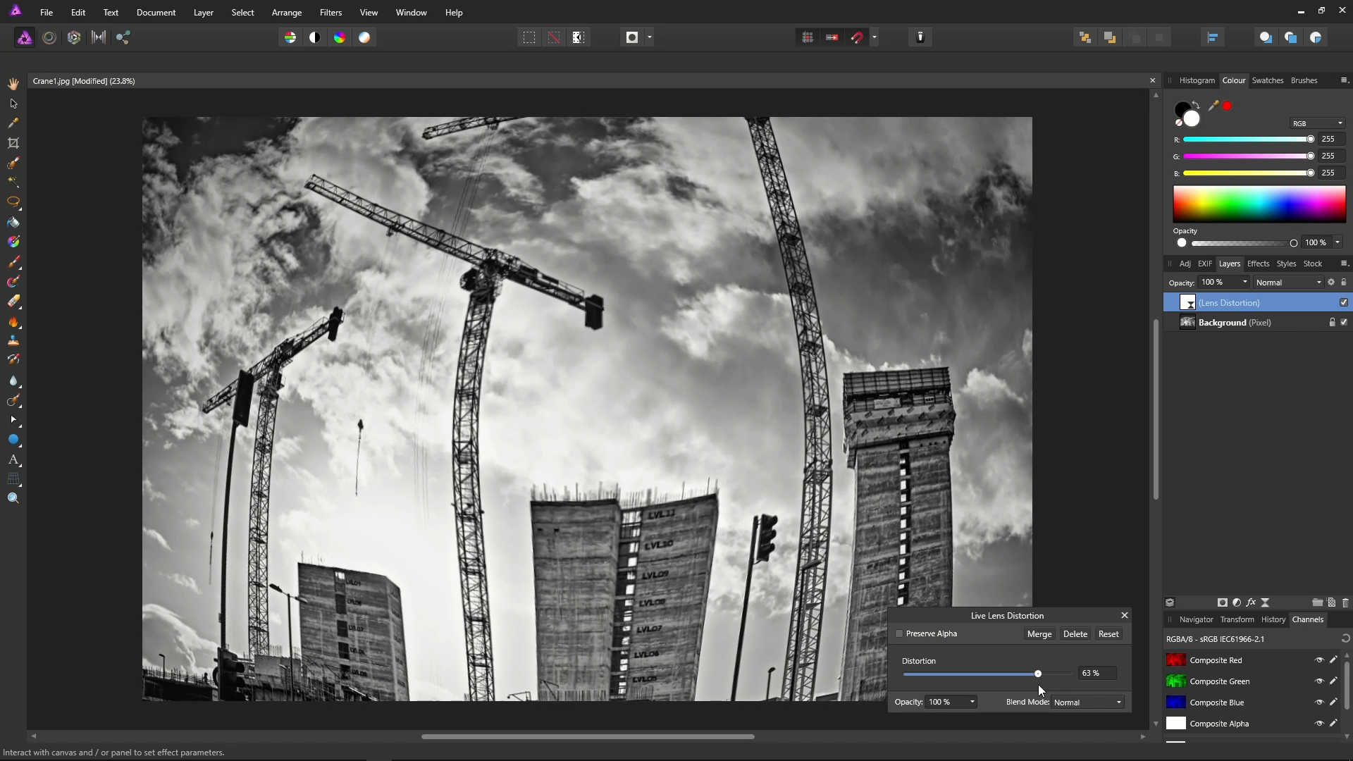Expand the layer blend mode Normal dropdown
Image resolution: width=1353 pixels, height=761 pixels.
1288,283
